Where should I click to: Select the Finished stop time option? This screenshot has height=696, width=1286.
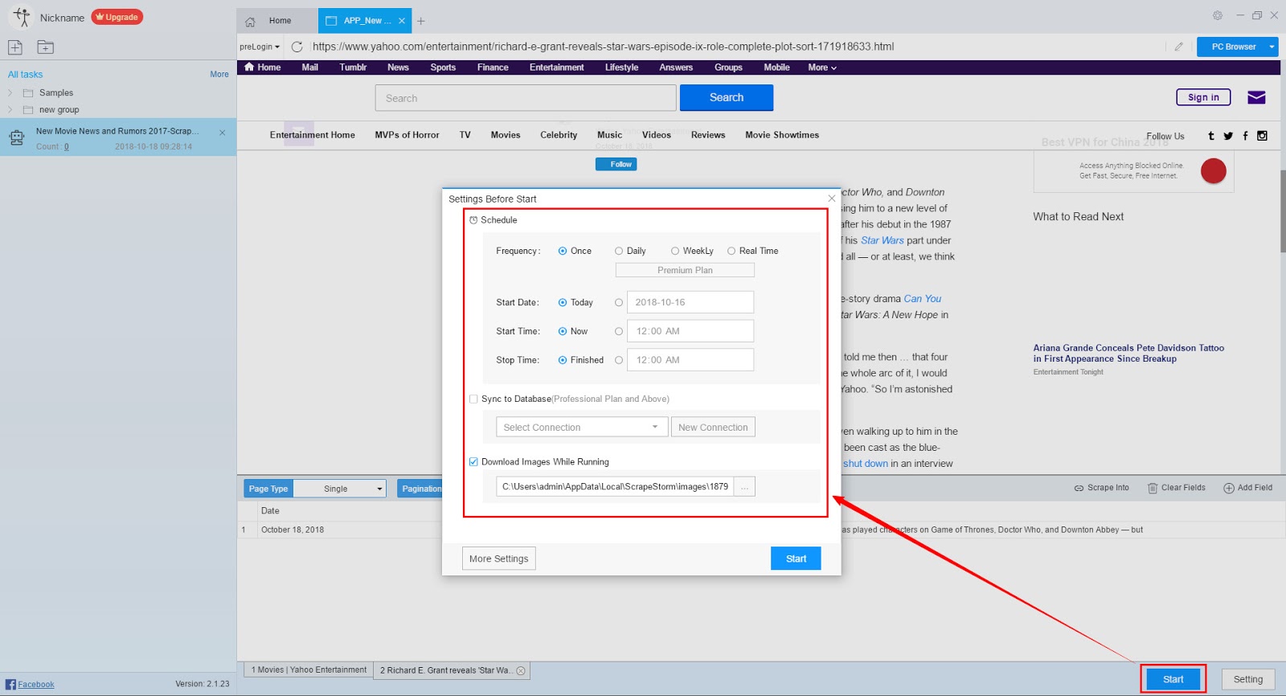(x=563, y=360)
